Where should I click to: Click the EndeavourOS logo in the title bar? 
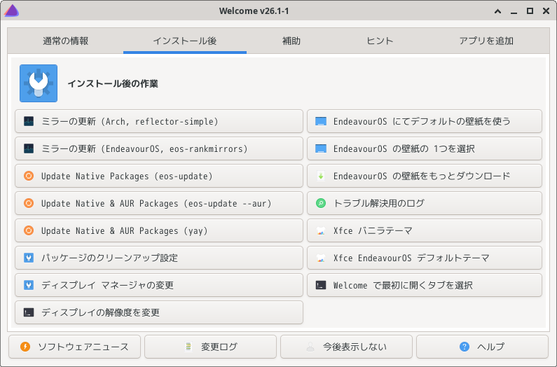pos(11,11)
